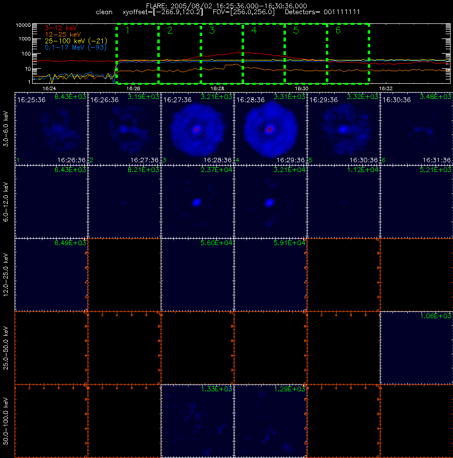This screenshot has width=453, height=458.
Task: Click the 16:32 time axis label
Action: [385, 88]
